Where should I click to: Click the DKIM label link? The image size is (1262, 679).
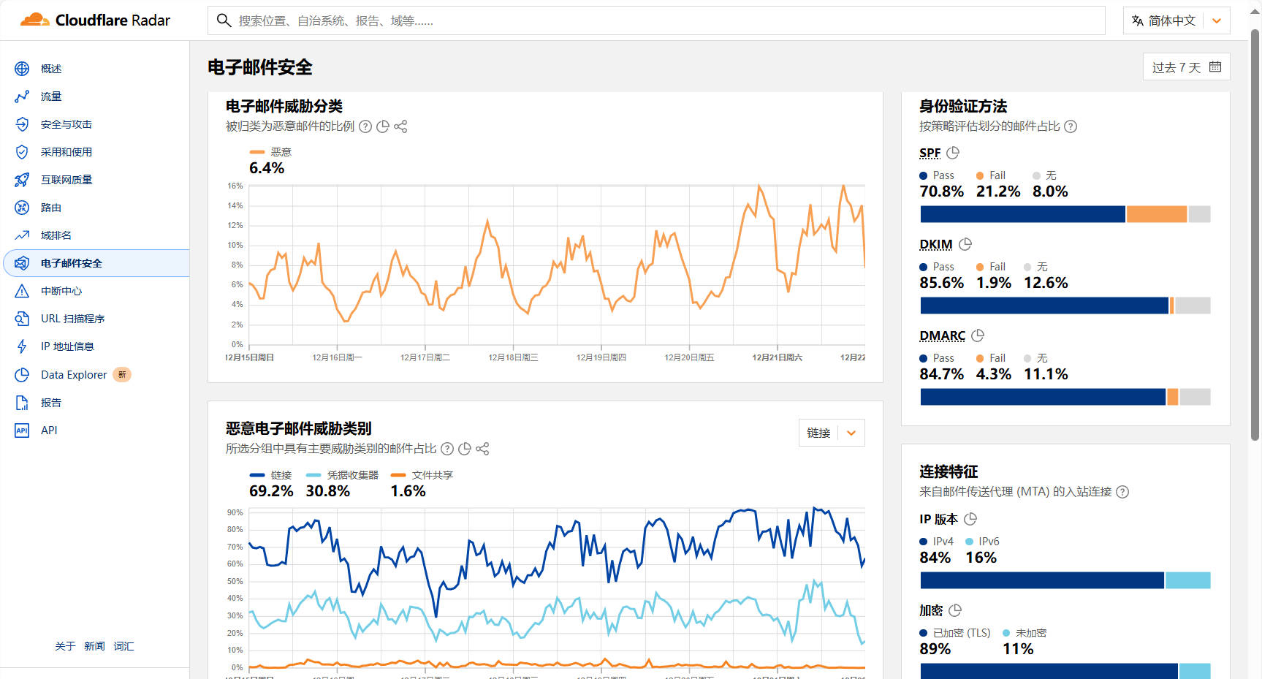point(936,244)
